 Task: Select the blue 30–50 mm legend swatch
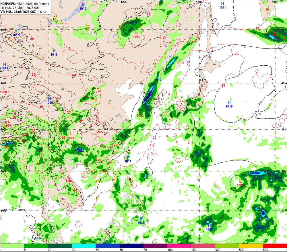tap(108, 246)
